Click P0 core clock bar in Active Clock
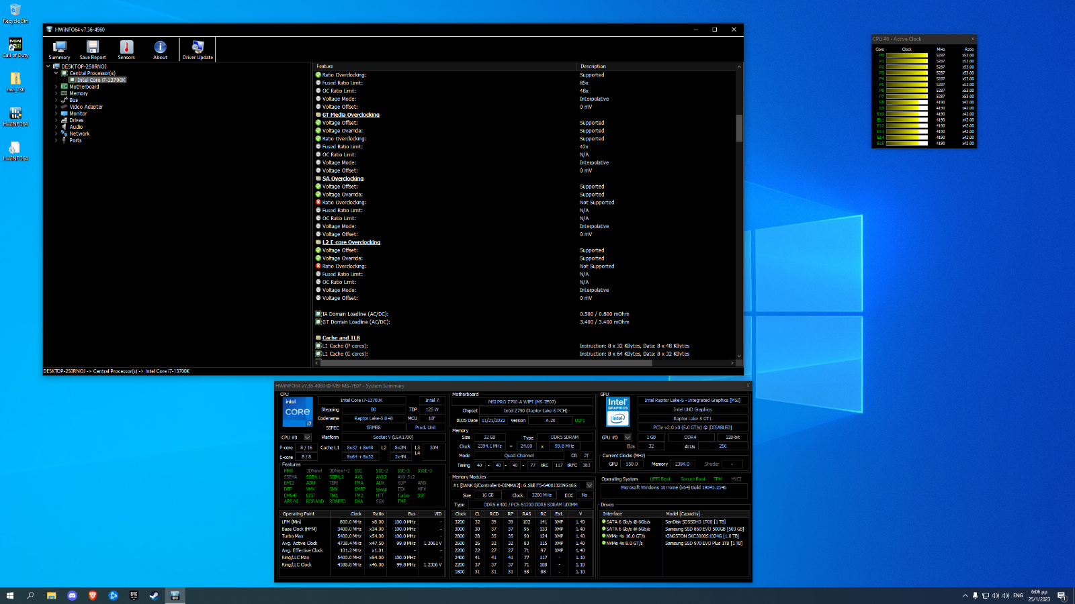 907,55
